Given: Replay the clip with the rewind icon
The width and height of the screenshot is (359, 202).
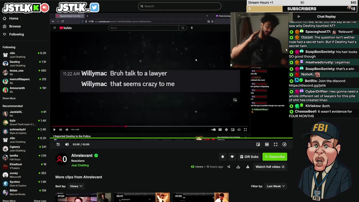Looking at the screenshot, I should pos(58,144).
